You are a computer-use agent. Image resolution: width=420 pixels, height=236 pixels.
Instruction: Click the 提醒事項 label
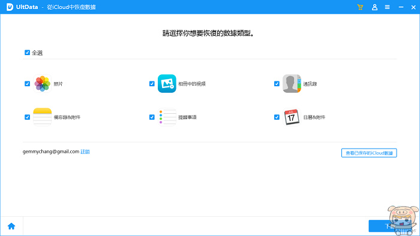point(187,117)
